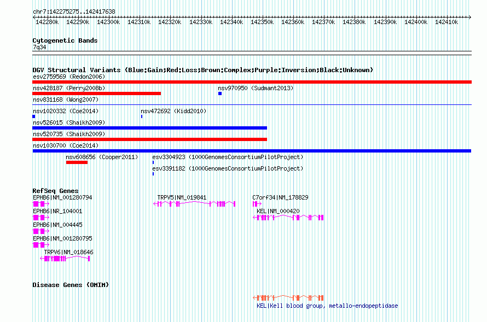Click the nsv970950 (Sudmant2013) blue marker
The height and width of the screenshot is (322, 487).
[220, 93]
